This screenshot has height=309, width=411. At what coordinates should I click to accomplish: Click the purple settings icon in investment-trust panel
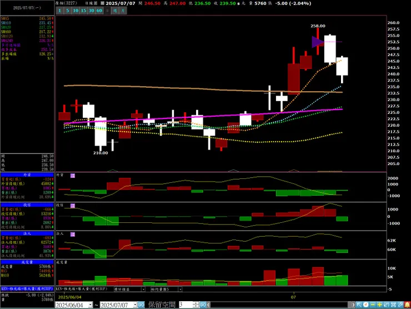[73, 206]
